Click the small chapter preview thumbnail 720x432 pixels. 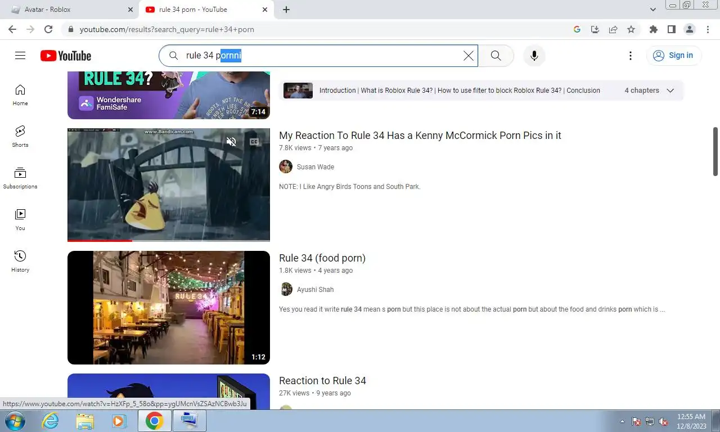[298, 91]
